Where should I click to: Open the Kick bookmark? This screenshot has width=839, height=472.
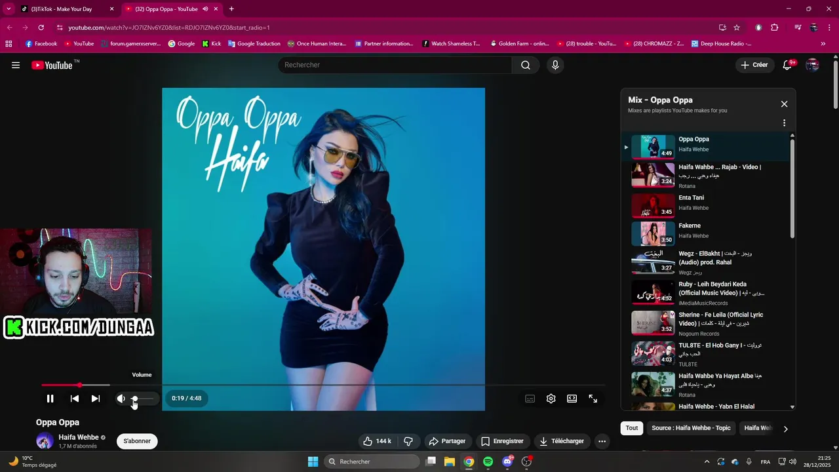point(211,44)
